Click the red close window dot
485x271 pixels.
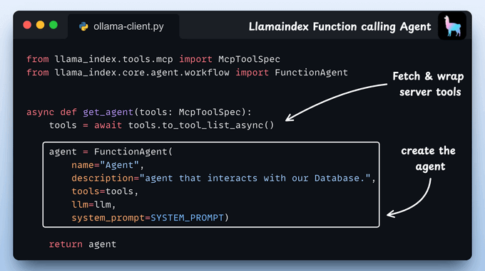click(x=27, y=25)
